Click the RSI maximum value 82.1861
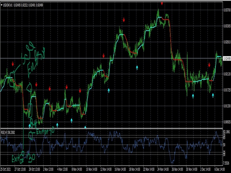 (227, 132)
